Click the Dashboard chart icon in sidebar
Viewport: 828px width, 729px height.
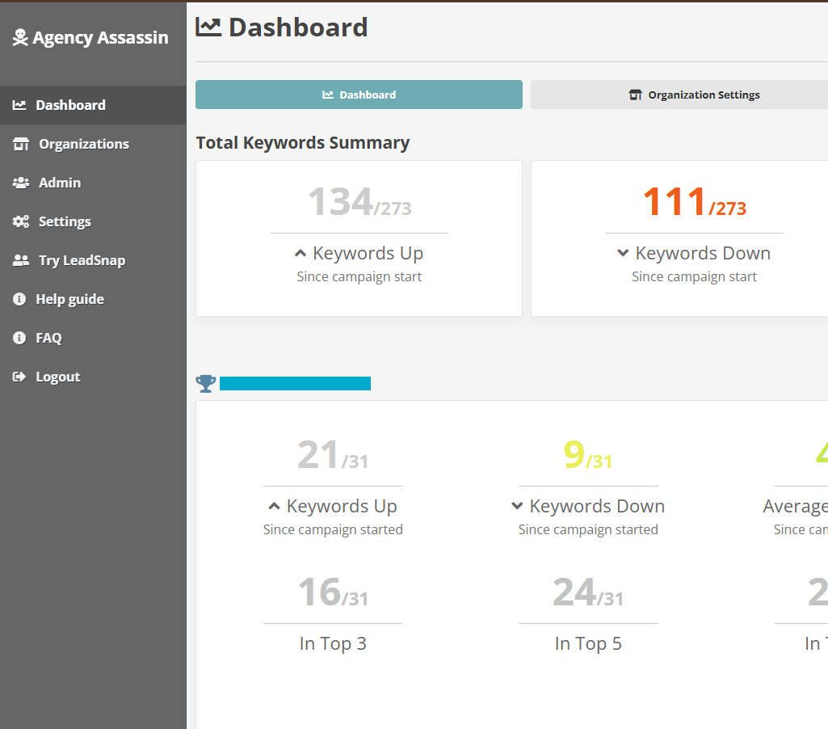[x=19, y=105]
